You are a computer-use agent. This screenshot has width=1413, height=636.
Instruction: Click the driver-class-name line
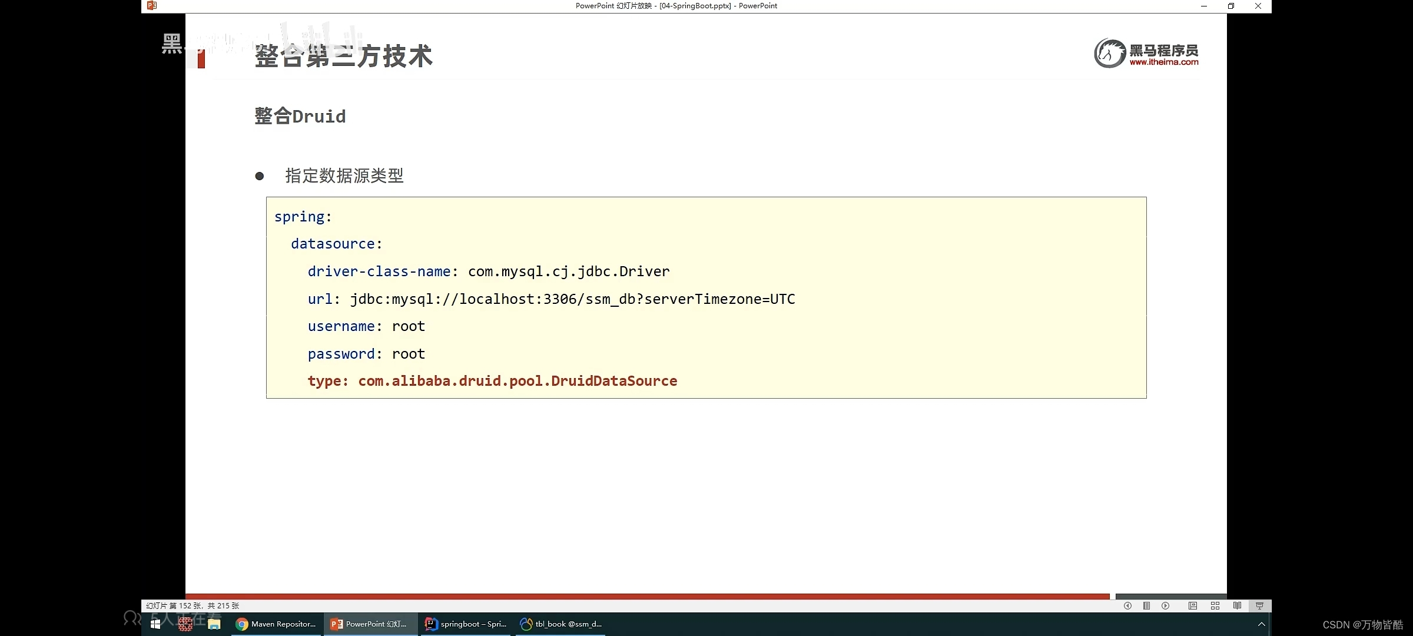click(489, 271)
